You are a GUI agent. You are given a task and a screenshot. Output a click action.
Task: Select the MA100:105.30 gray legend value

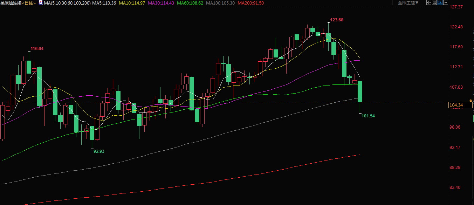pos(220,3)
